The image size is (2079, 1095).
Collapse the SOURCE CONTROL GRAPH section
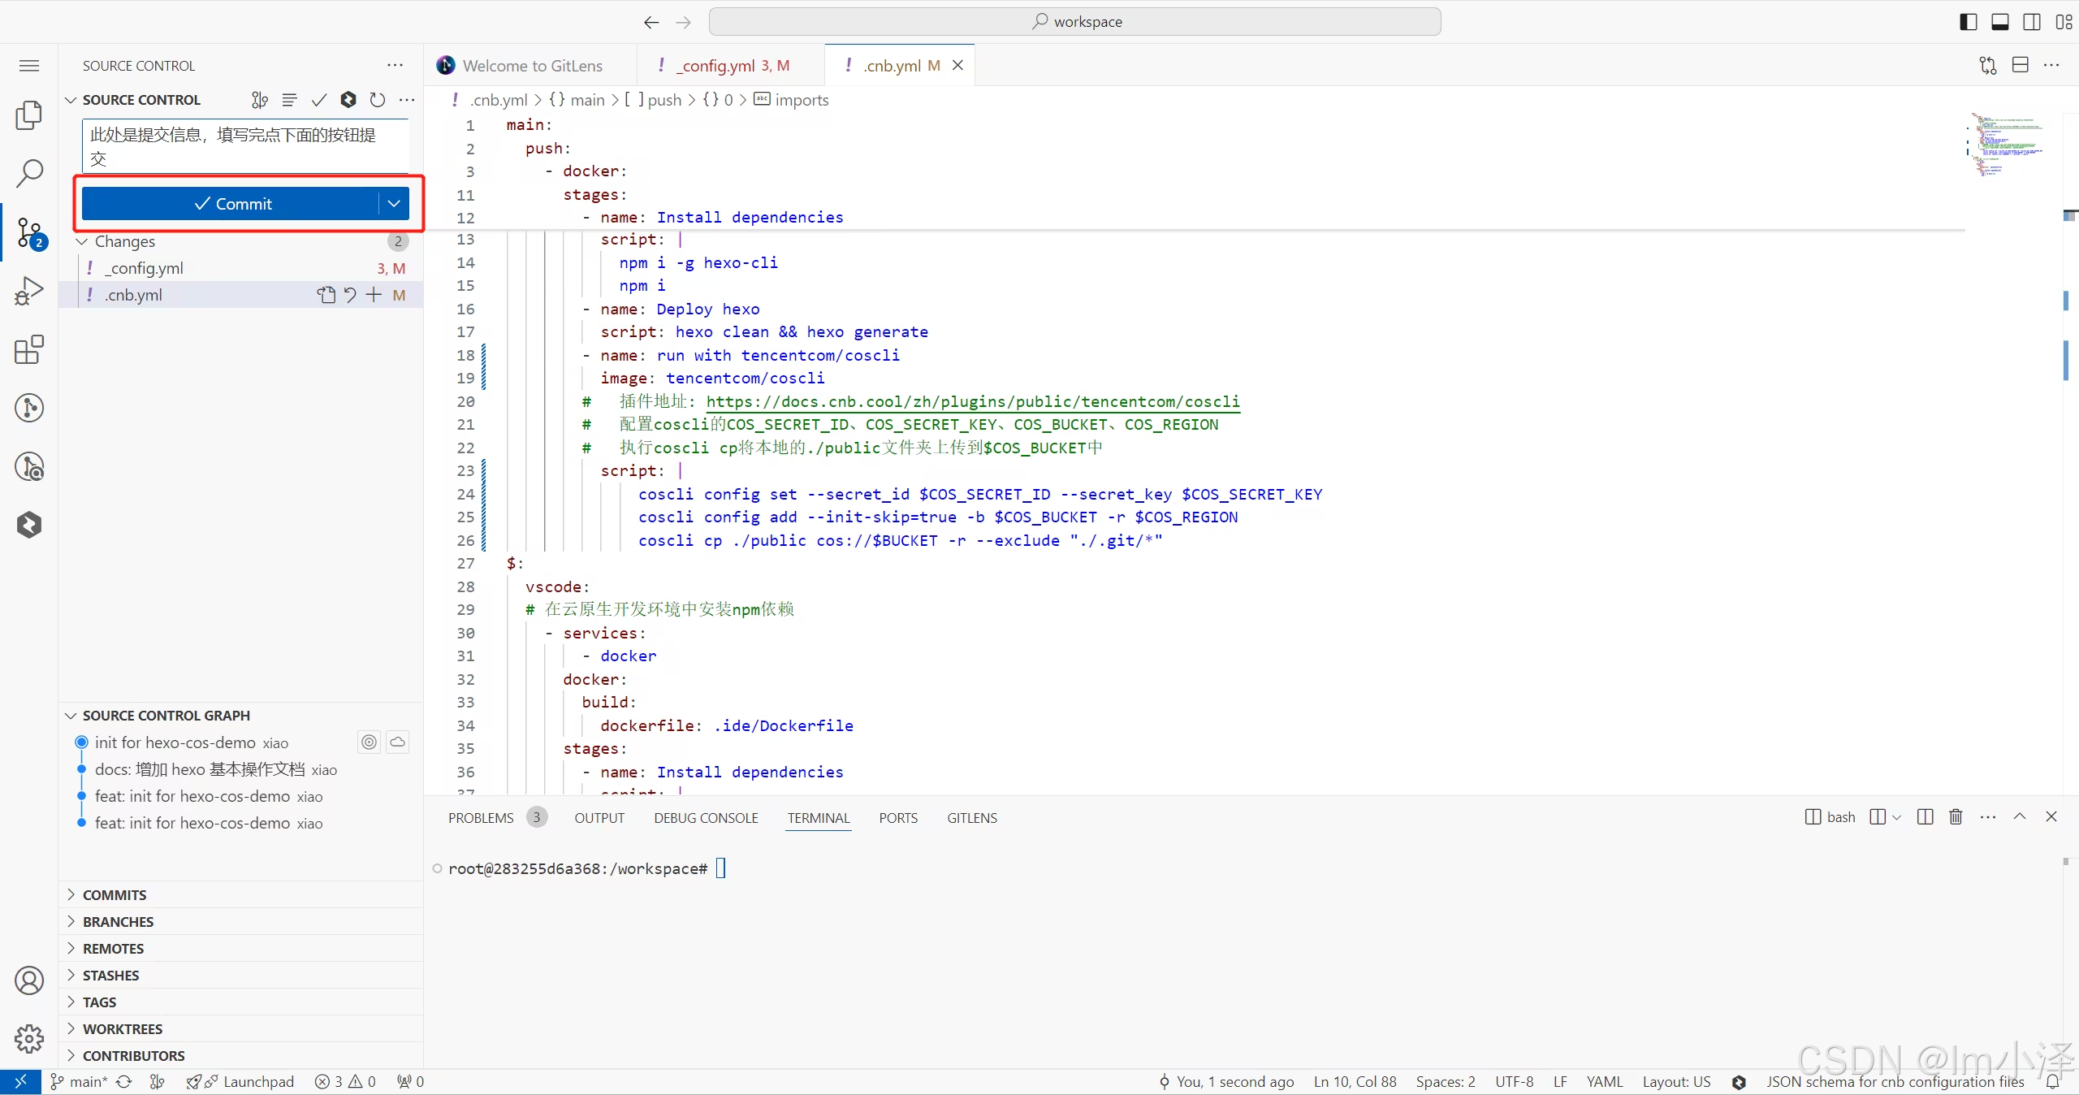tap(71, 716)
